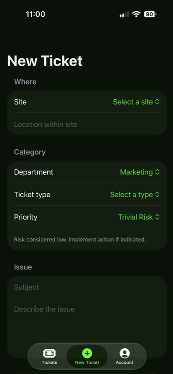The image size is (173, 374).
Task: Change the Marketing department dropdown
Action: coord(140,172)
